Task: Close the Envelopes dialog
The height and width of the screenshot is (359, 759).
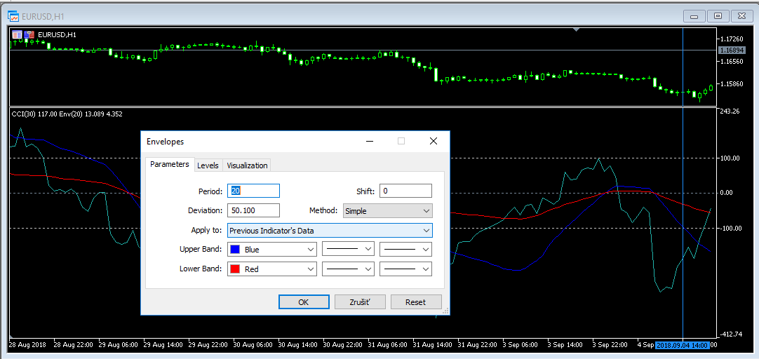Action: 434,141
